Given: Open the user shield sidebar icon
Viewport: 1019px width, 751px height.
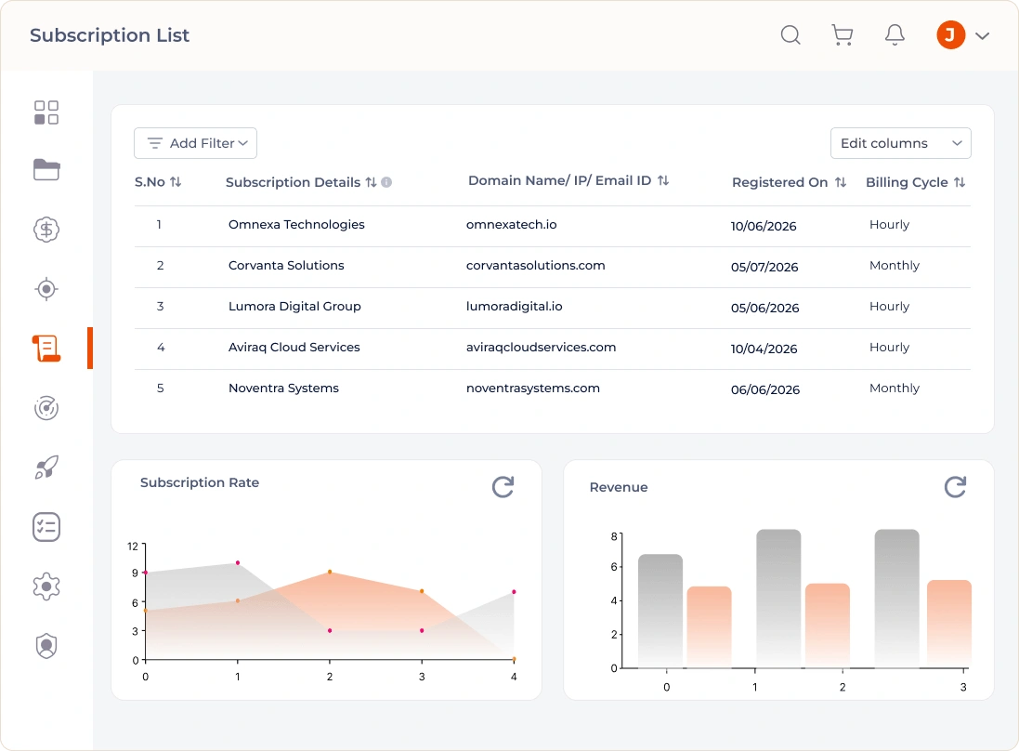Looking at the screenshot, I should 46,646.
